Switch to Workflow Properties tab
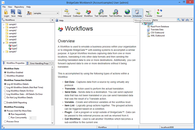This screenshot has height=130, width=195. (x=14, y=63)
